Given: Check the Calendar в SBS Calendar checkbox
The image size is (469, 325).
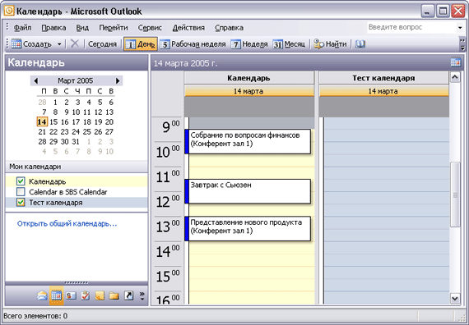Looking at the screenshot, I should [x=21, y=191].
